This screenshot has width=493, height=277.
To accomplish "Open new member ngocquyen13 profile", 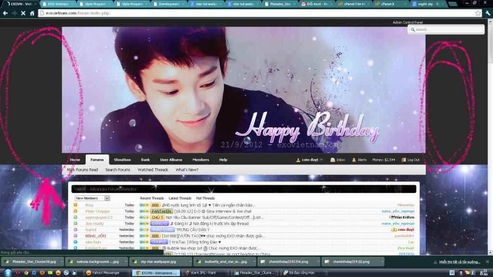I will 99,217.
